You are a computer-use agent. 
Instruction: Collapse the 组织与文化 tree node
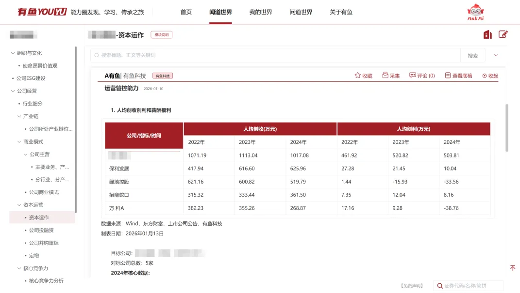click(x=13, y=53)
